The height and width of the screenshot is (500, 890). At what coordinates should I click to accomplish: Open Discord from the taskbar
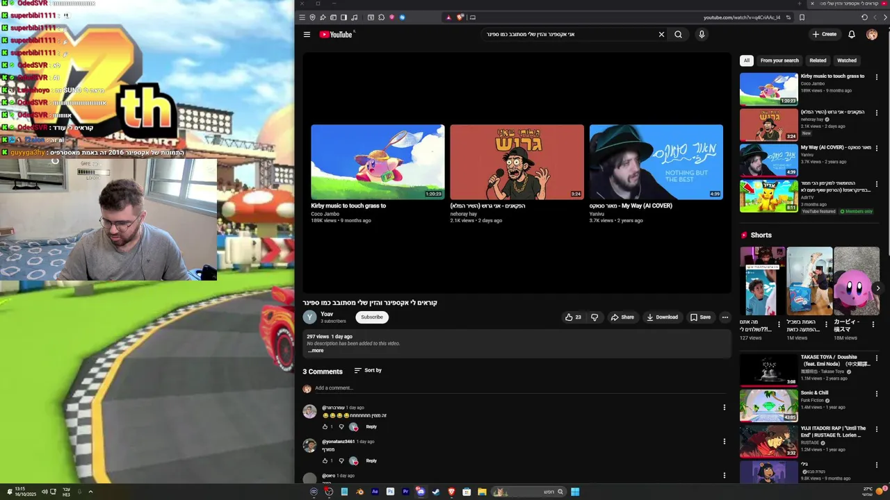coord(421,492)
